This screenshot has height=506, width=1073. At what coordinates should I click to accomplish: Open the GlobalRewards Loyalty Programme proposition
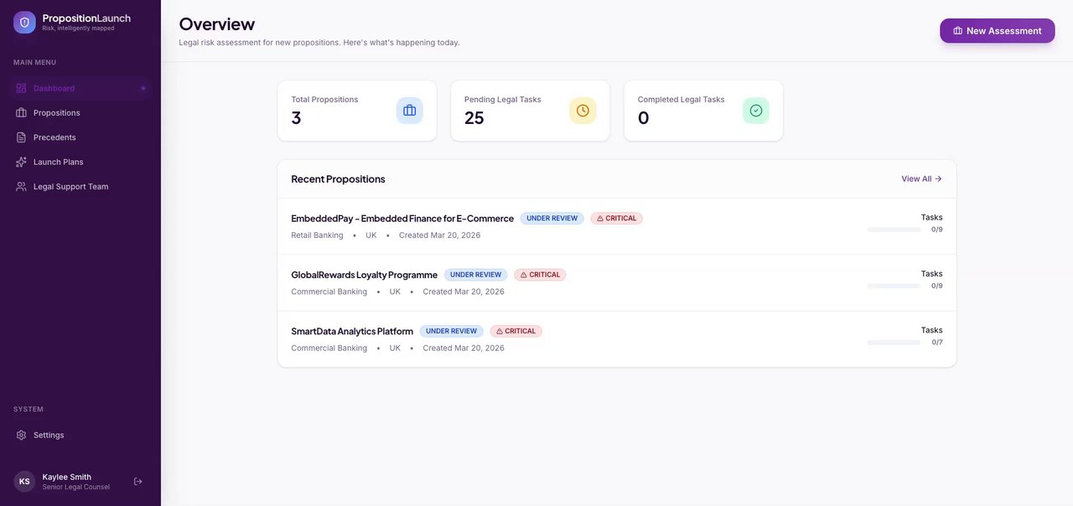pyautogui.click(x=364, y=275)
